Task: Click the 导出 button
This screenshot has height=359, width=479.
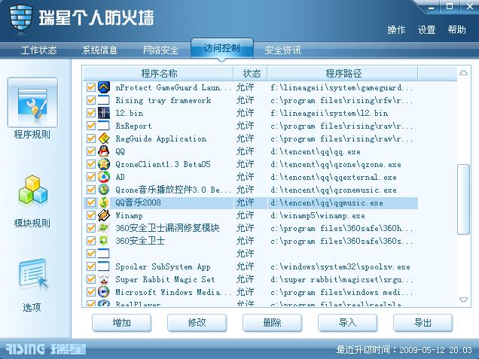Action: (423, 323)
